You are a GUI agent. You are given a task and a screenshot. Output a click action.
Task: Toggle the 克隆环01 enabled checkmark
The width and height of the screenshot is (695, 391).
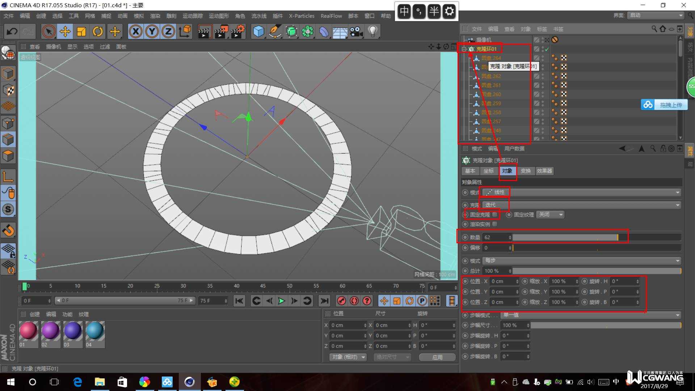(x=547, y=49)
